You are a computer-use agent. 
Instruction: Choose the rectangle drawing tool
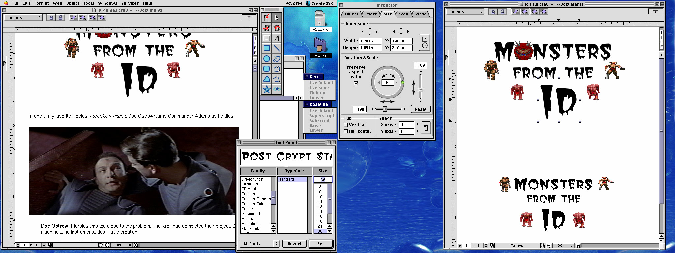tap(267, 48)
